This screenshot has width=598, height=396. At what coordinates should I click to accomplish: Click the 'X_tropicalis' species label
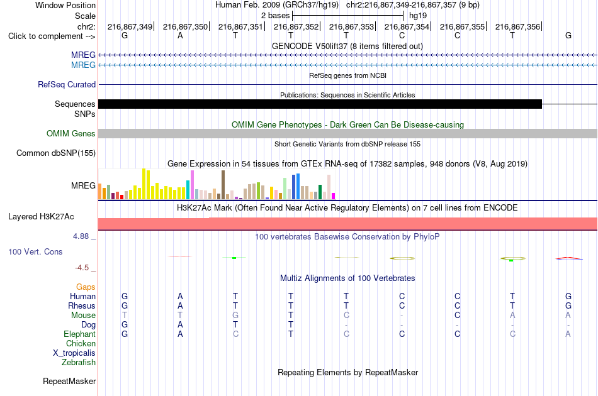pyautogui.click(x=74, y=353)
